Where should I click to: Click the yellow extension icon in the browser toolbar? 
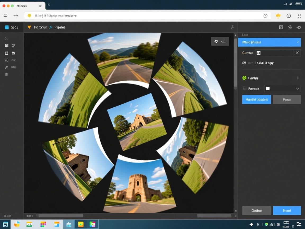[x=278, y=16]
